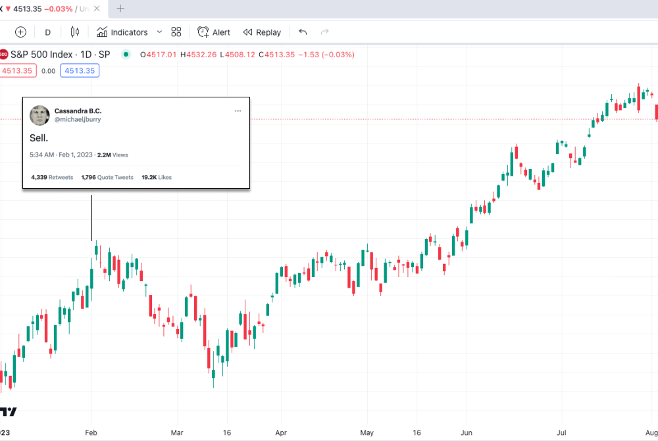Open the indicator templates grid icon

(x=176, y=32)
